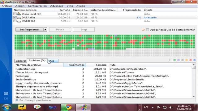Click the green legend color swatch

tap(174, 60)
